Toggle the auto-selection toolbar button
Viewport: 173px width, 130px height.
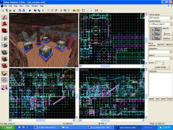pos(87,11)
